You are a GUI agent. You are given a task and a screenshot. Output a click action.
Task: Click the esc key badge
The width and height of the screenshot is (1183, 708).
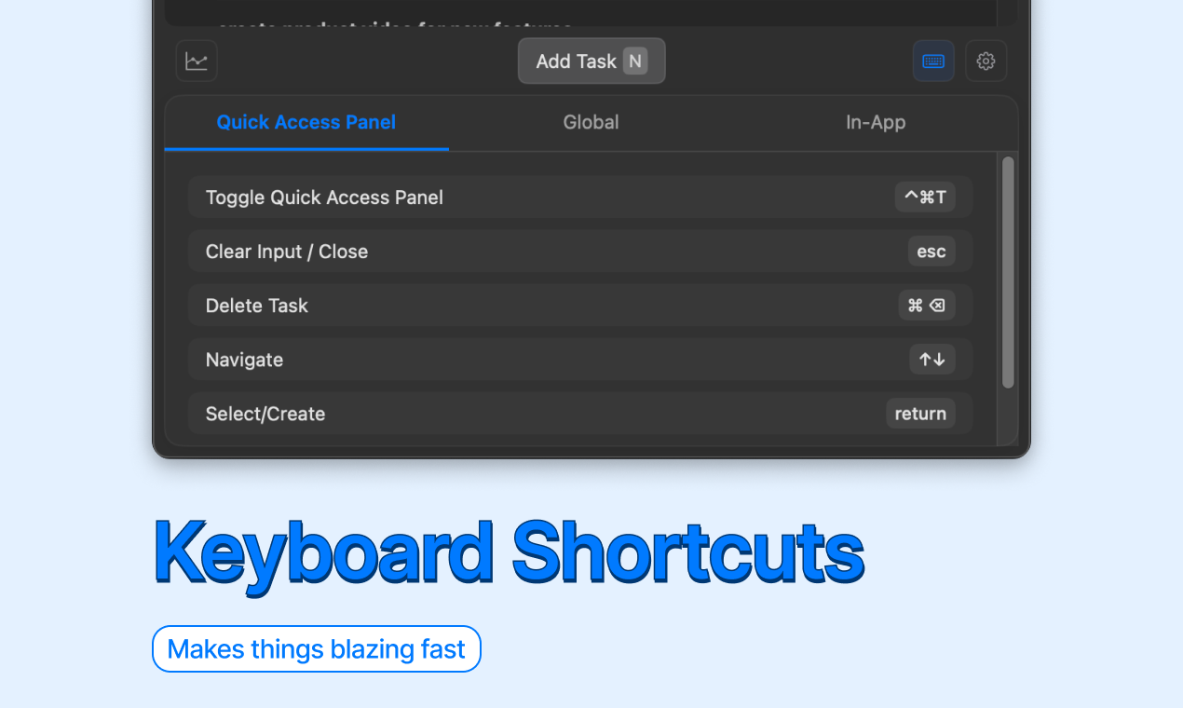click(x=931, y=252)
